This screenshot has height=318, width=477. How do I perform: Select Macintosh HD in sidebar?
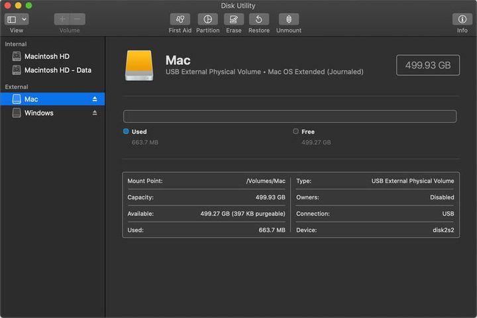(x=46, y=56)
